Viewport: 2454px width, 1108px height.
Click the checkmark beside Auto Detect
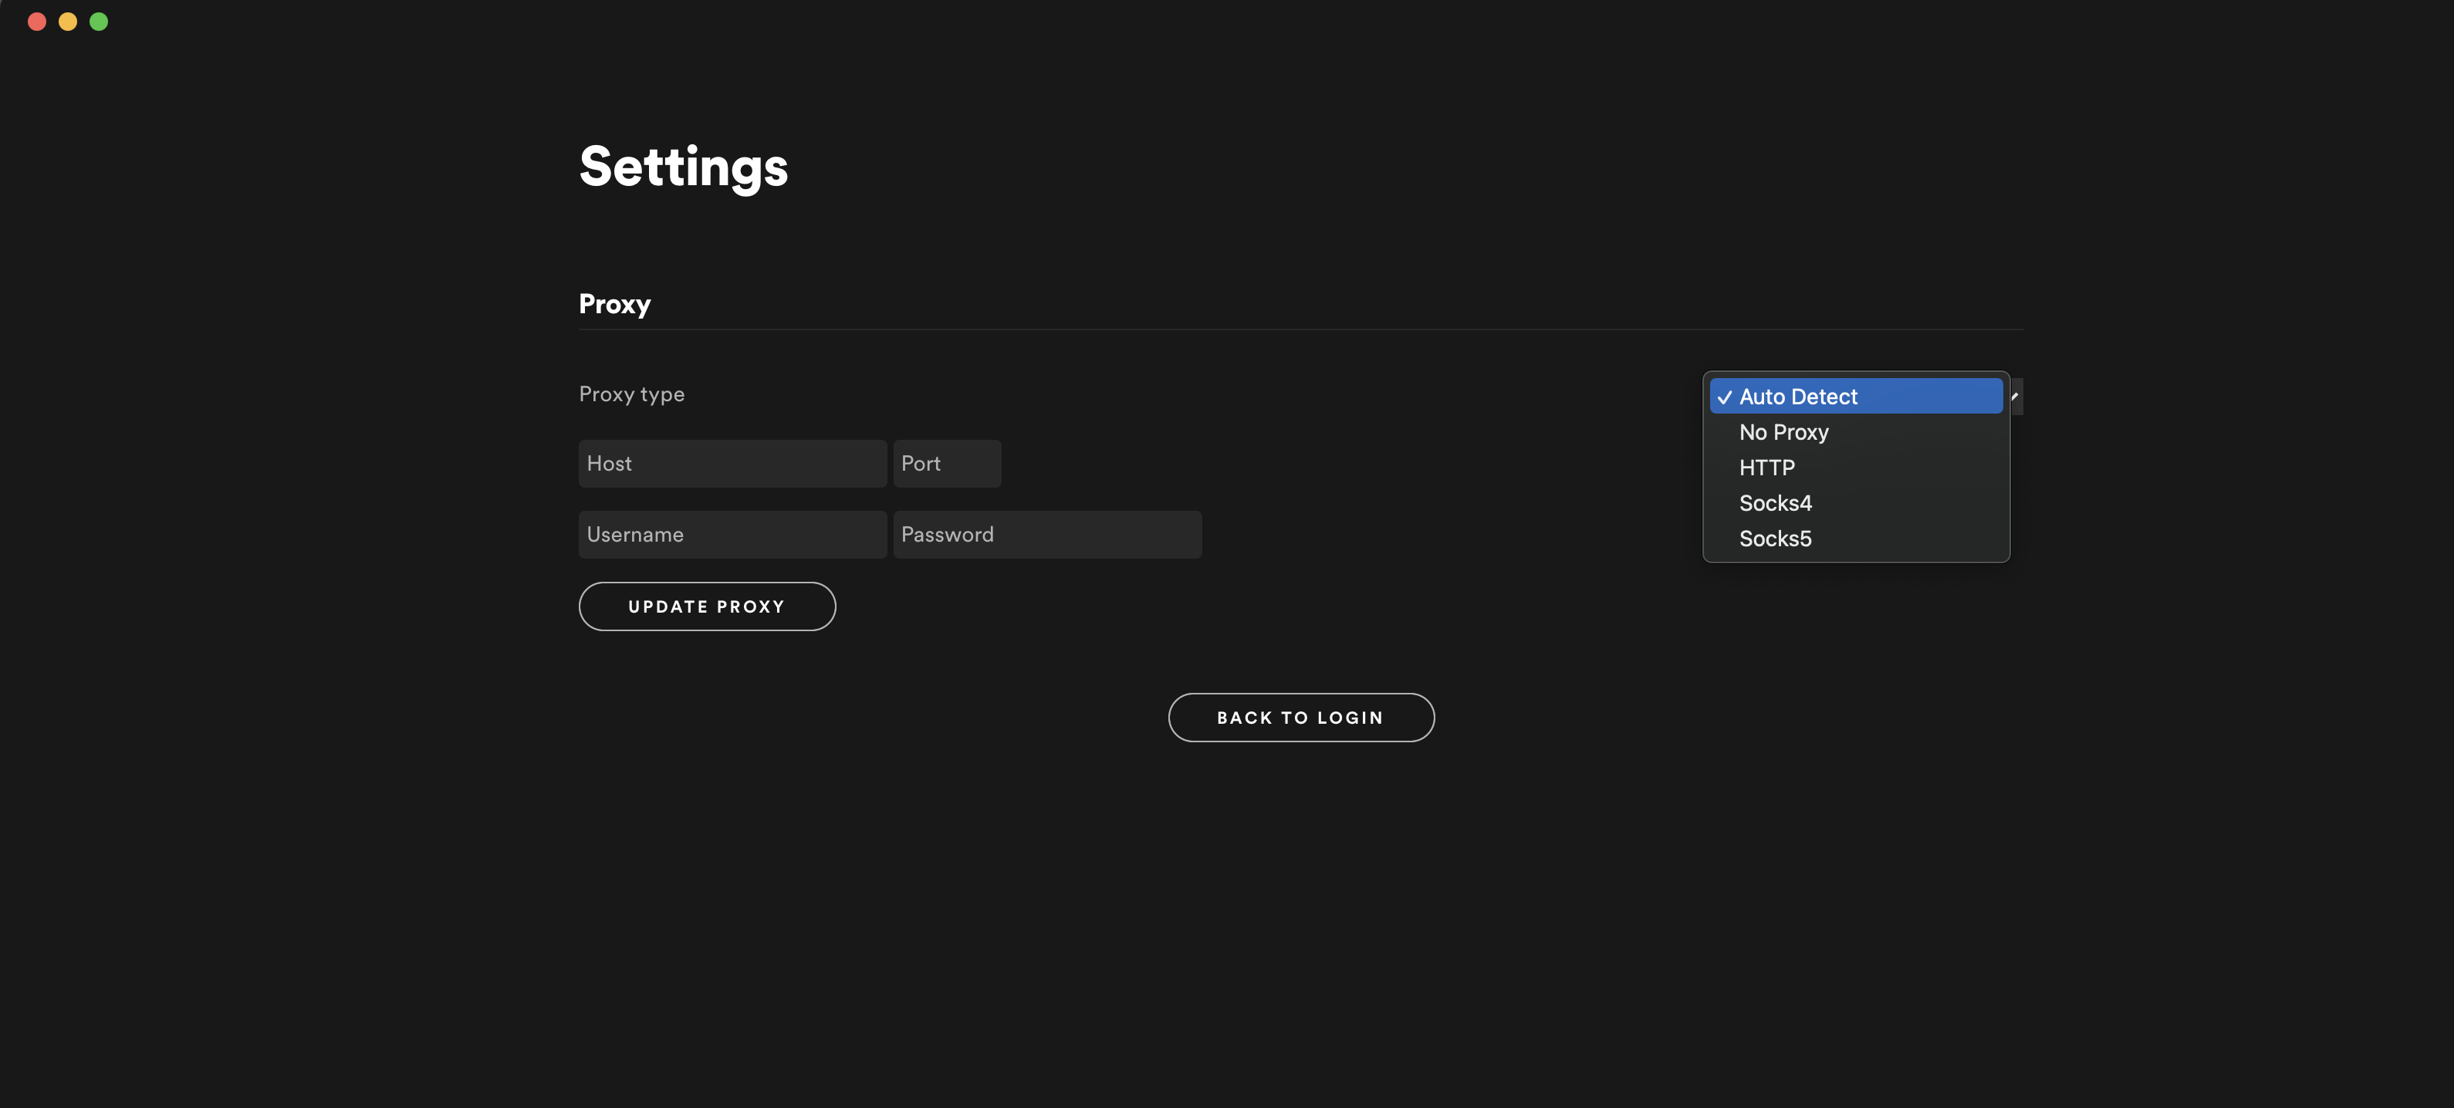click(1724, 397)
